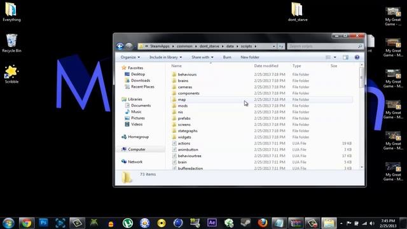407x229 pixels.
Task: Select Favorites in the navigation pane
Action: (132, 68)
